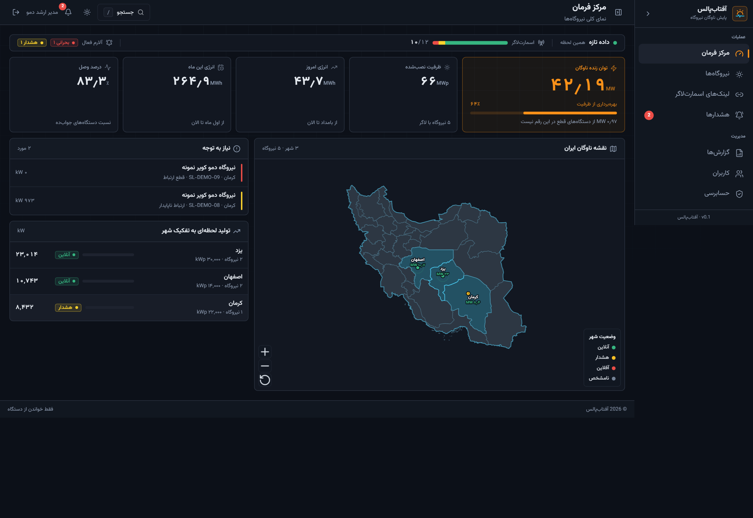Click the مدیر ارشد دمو user label
Image resolution: width=753 pixels, height=518 pixels.
click(42, 12)
